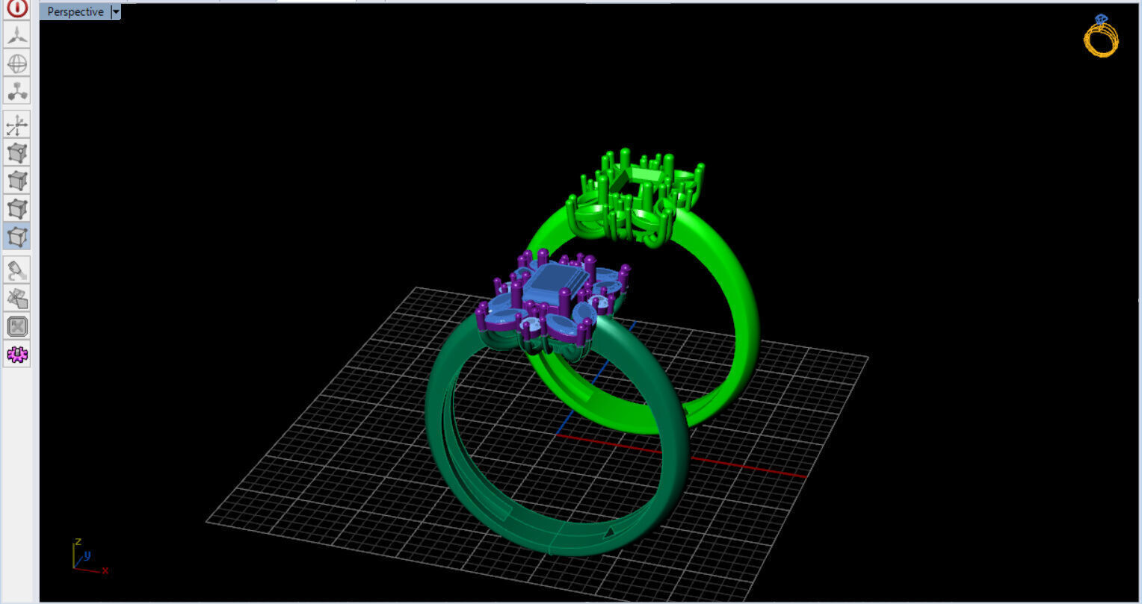
Task: Click the square expand-viewport icon
Action: [17, 326]
